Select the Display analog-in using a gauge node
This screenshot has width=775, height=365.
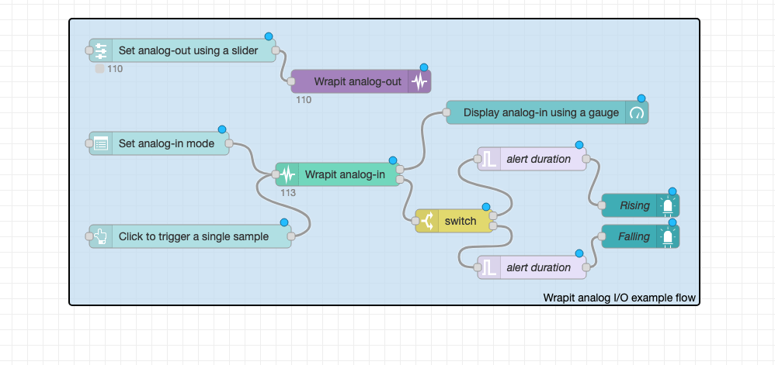click(547, 112)
